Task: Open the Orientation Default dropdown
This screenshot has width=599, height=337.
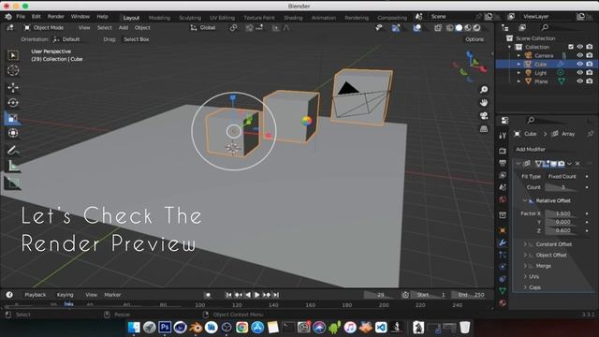Action: pos(67,39)
